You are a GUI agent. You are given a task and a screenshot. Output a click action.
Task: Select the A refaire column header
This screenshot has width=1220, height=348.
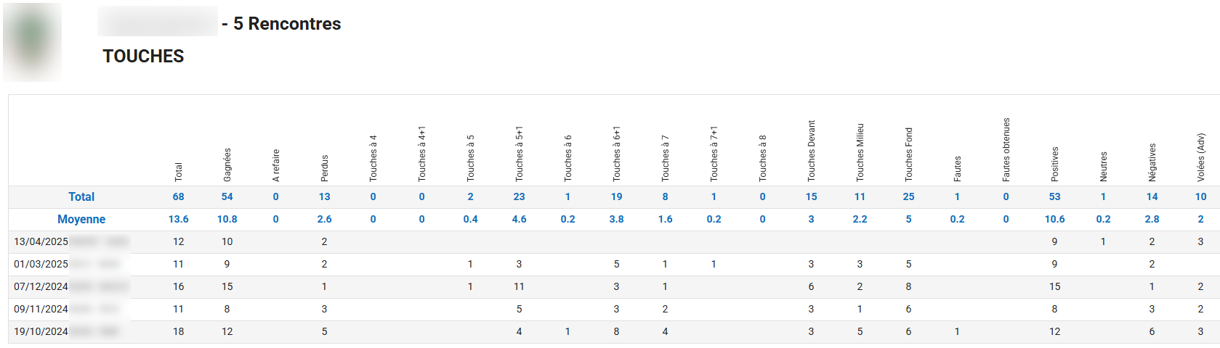(276, 165)
